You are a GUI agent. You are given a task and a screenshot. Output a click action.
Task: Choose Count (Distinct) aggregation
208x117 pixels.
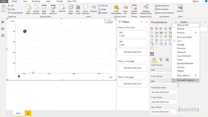click(x=186, y=56)
